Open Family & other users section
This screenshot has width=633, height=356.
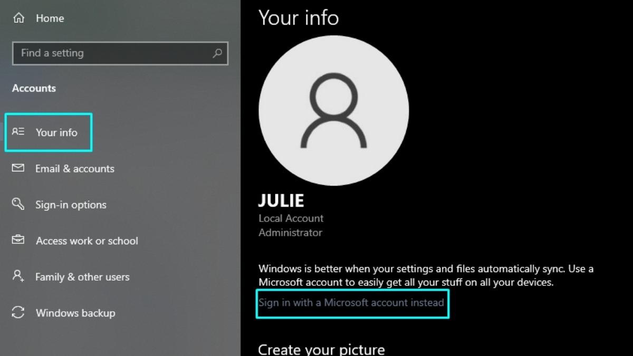(x=82, y=277)
